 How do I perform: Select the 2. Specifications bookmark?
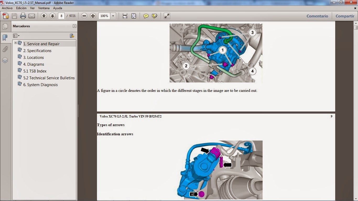tap(37, 51)
